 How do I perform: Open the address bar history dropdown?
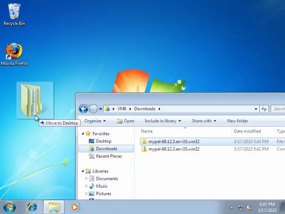(256, 109)
